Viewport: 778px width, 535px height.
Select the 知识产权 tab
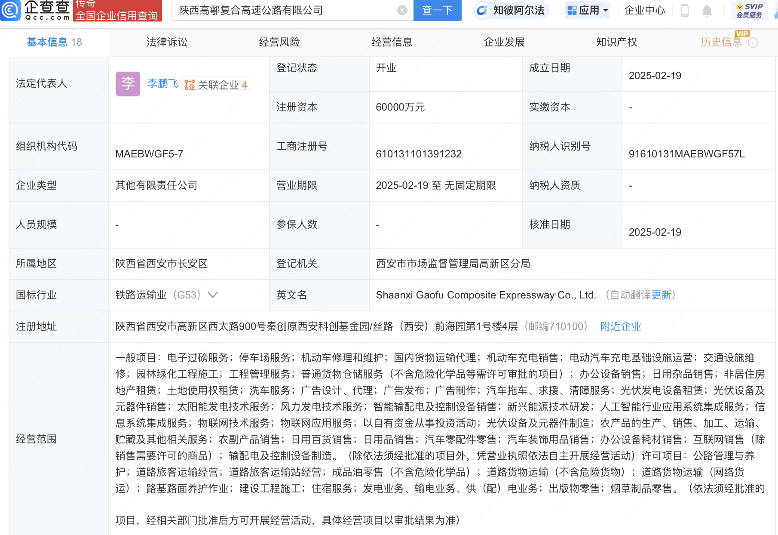pyautogui.click(x=616, y=42)
